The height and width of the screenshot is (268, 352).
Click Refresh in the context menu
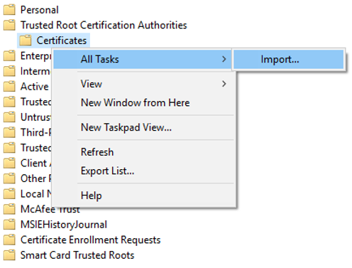(x=97, y=152)
